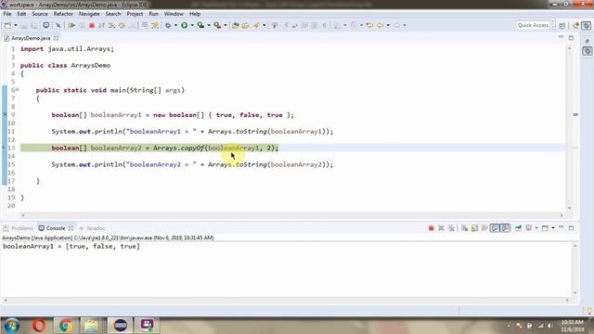
Task: Open the File menu
Action: tap(7, 14)
